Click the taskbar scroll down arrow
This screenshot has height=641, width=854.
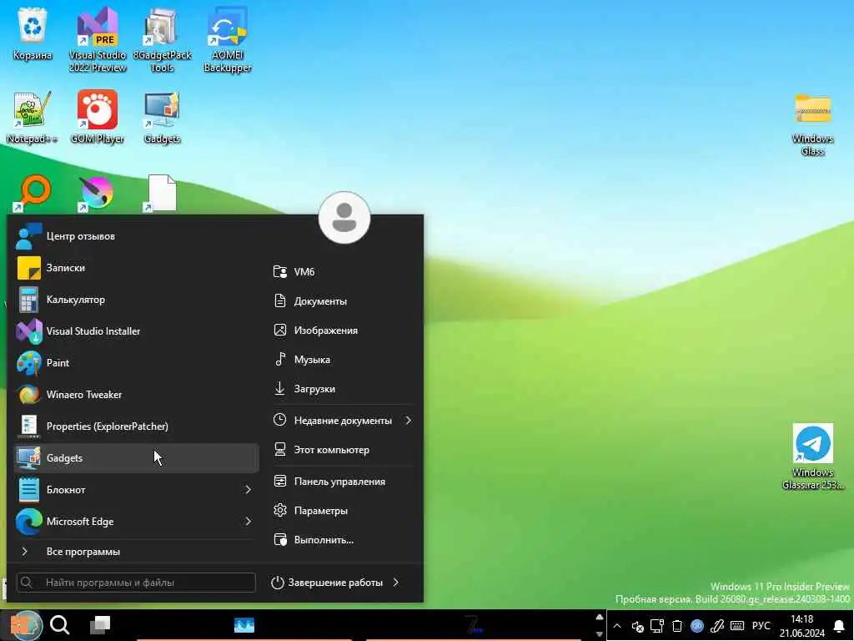(x=599, y=633)
